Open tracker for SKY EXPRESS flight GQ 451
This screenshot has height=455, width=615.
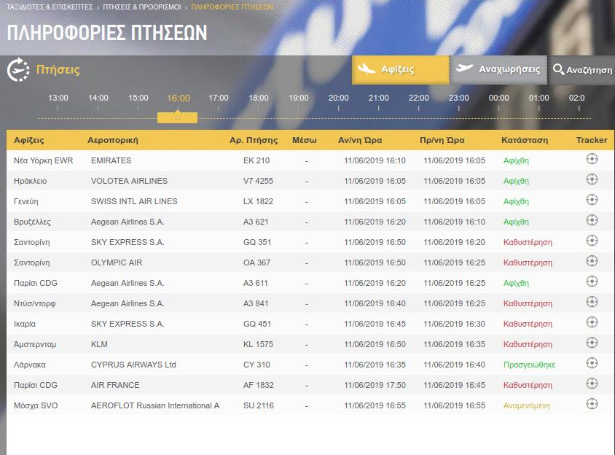coord(592,322)
